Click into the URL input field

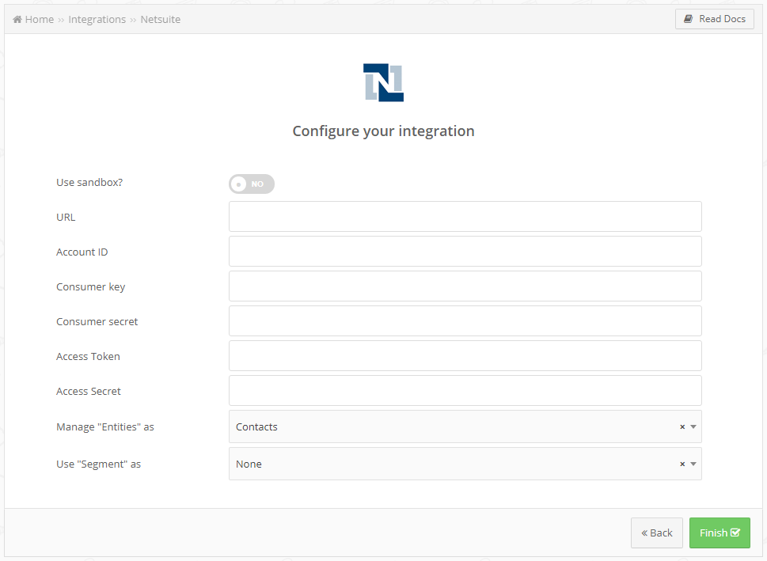[465, 216]
